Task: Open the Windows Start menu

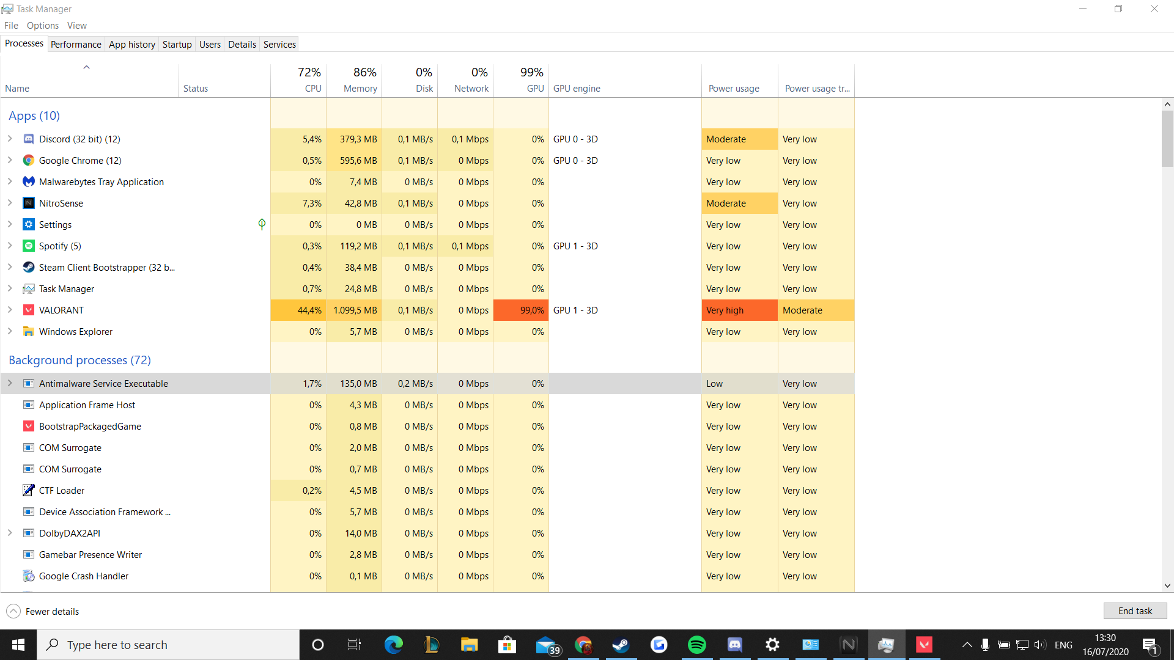Action: (x=18, y=645)
